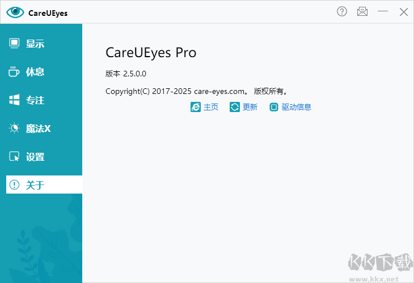Click the cursor window icon beside 设置
Screen dimensions: 414x283
[x=14, y=157]
